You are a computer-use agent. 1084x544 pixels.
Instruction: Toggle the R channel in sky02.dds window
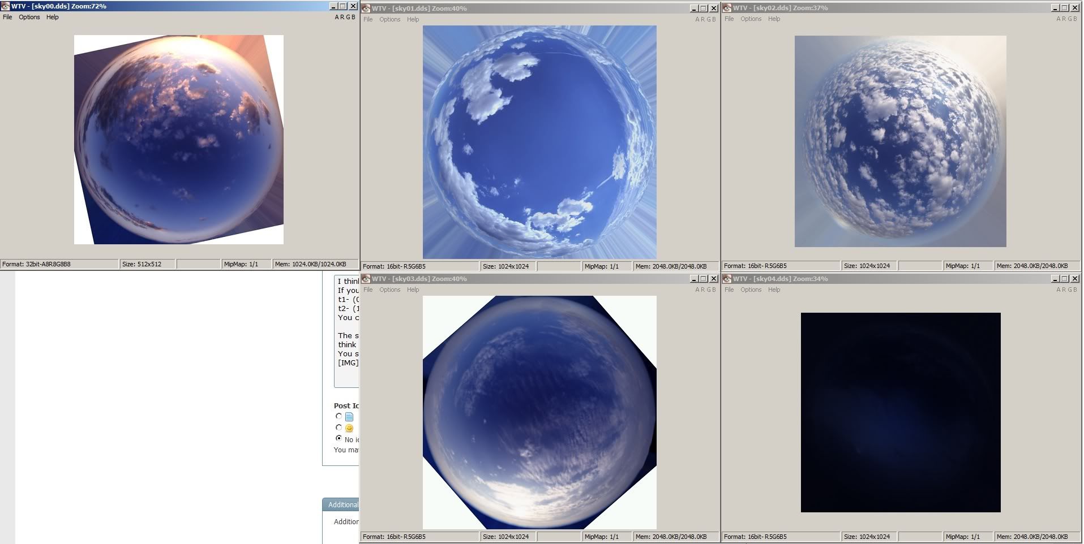pyautogui.click(x=1064, y=19)
